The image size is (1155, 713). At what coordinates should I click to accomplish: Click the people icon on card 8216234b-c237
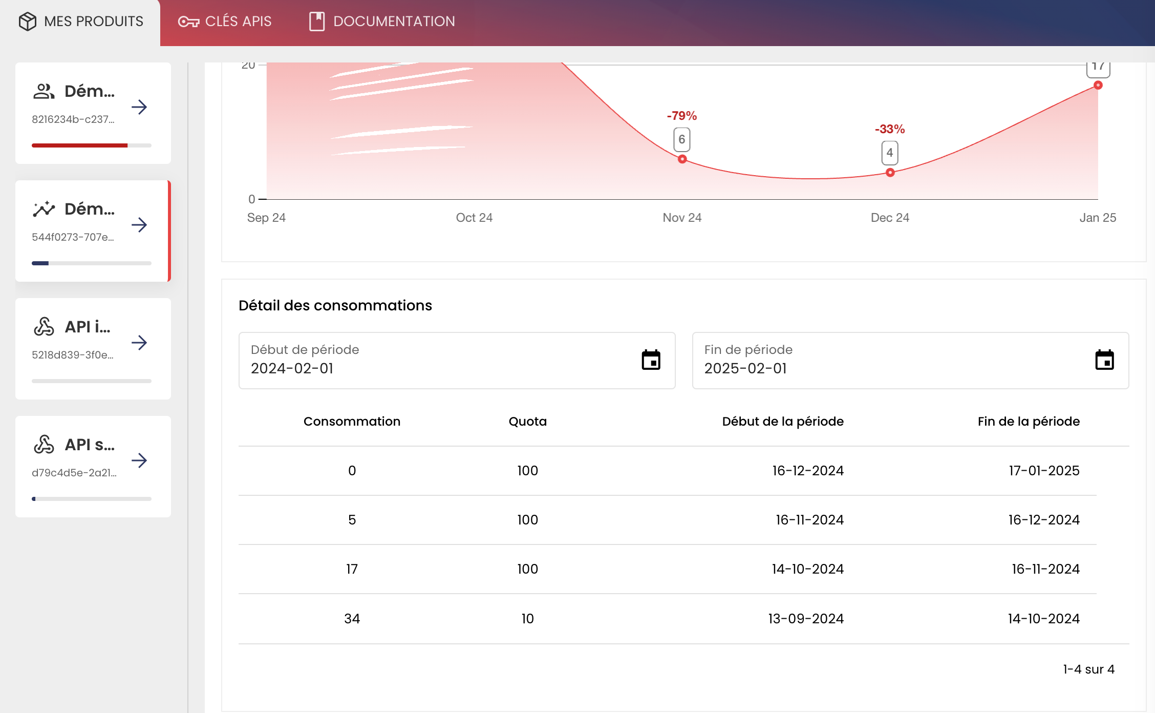coord(44,91)
